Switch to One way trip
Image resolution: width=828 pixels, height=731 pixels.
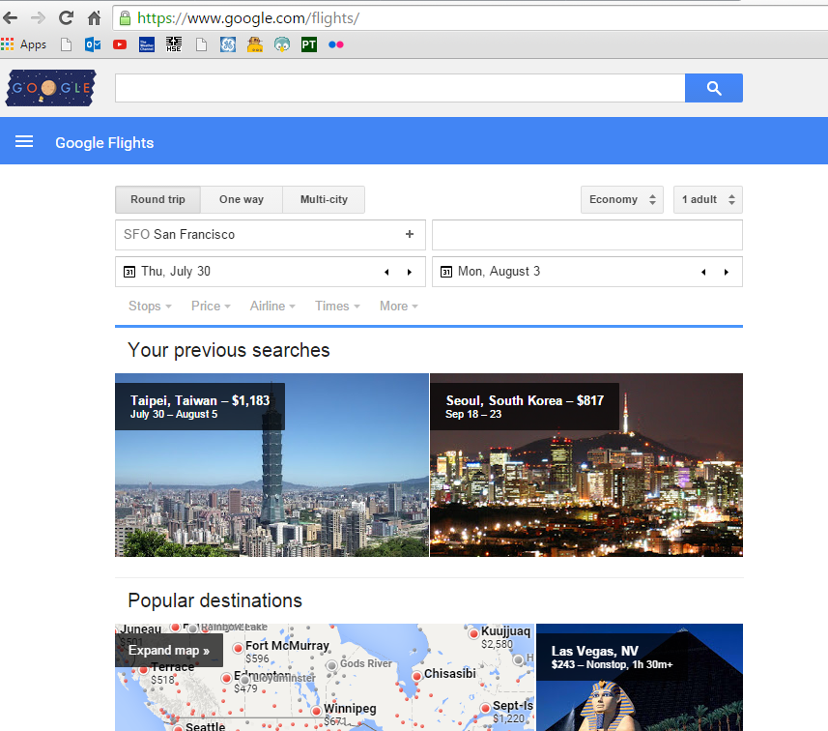coord(242,200)
